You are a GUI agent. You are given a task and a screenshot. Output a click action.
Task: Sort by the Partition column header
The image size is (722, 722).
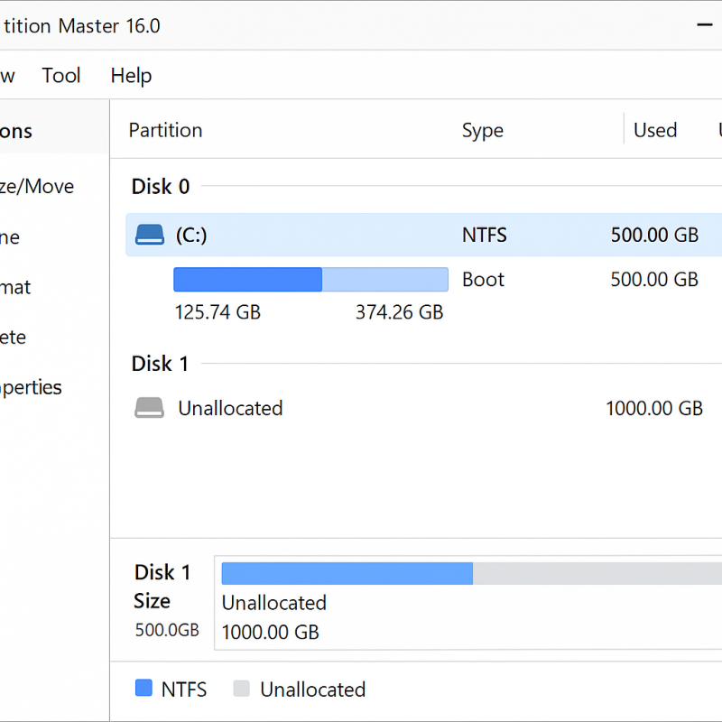tap(165, 130)
